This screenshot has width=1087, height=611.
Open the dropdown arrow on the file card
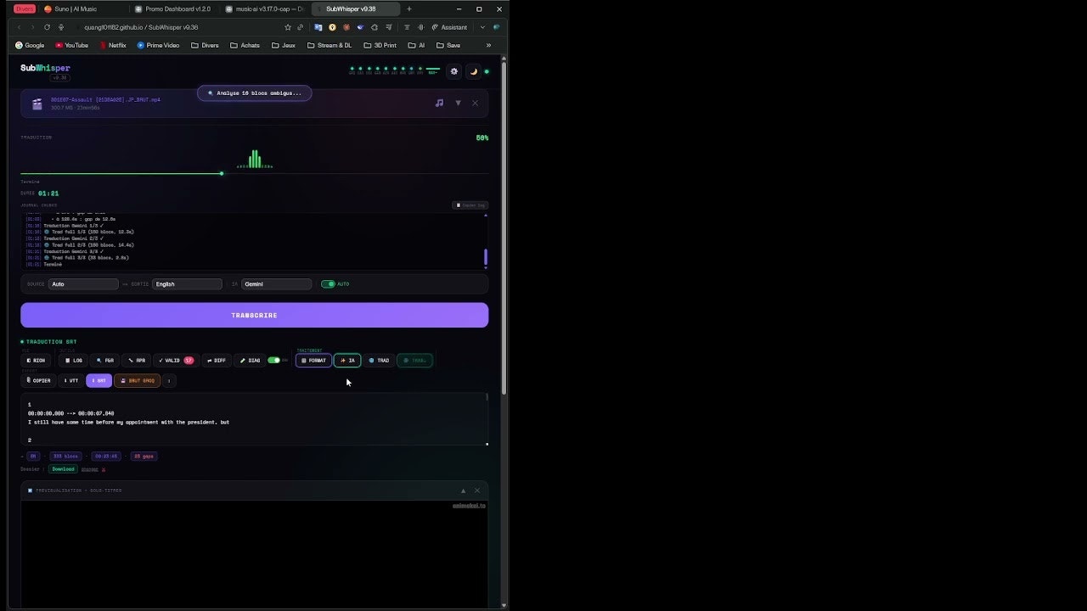[x=458, y=103]
